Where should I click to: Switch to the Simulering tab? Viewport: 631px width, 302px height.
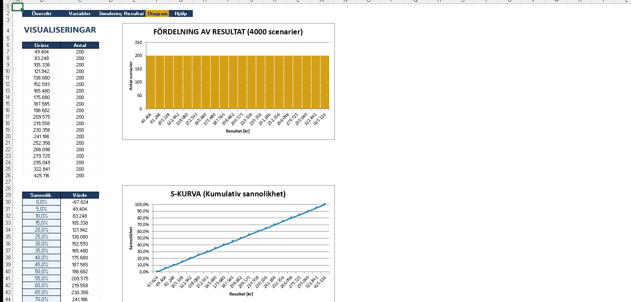pos(110,14)
